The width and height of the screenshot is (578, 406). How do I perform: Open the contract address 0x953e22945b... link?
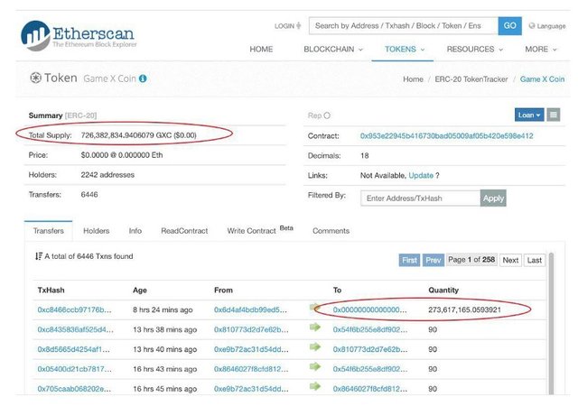446,135
